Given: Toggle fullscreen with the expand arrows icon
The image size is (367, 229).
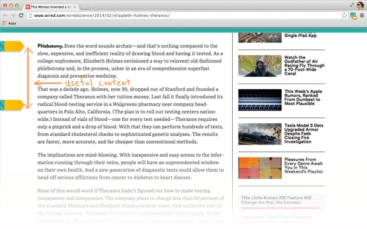Looking at the screenshot, I should click(352, 5).
